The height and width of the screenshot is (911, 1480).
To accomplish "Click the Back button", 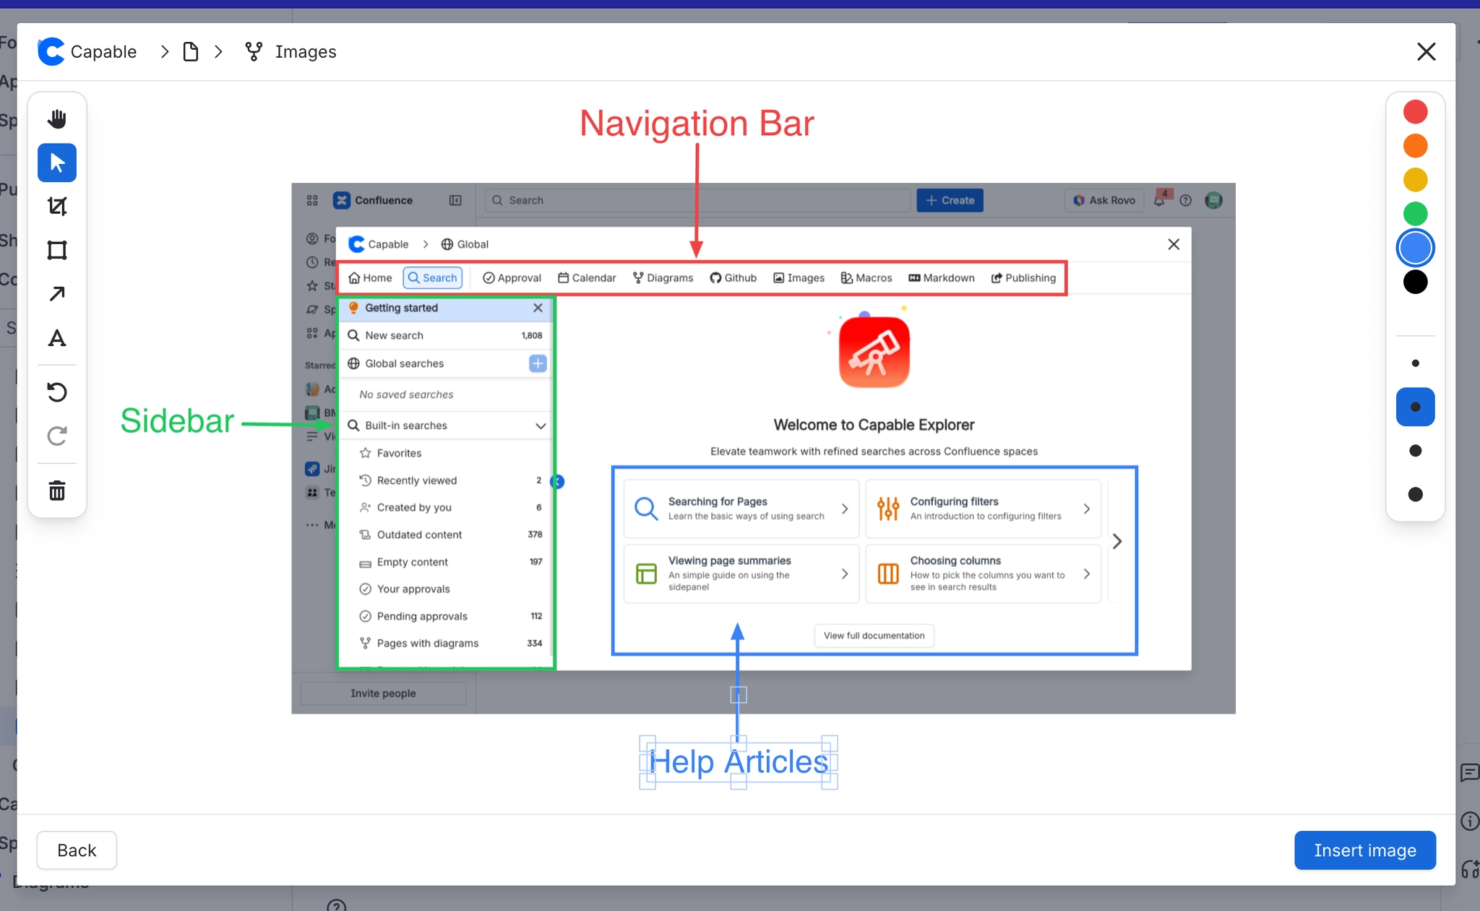I will coord(76,850).
